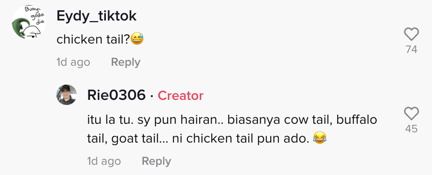The width and height of the screenshot is (432, 175).
Task: Reply to Eydy_tiktok's chicken tail comment
Action: pos(126,62)
